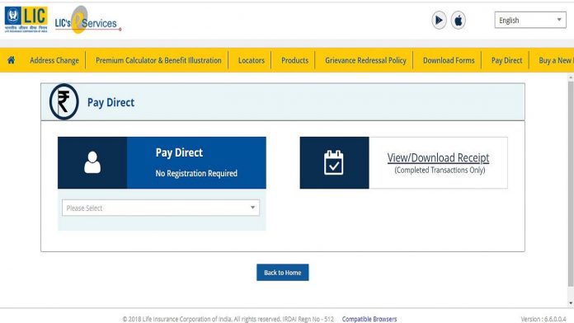574x323 pixels.
Task: Go to Locators menu item
Action: [251, 60]
